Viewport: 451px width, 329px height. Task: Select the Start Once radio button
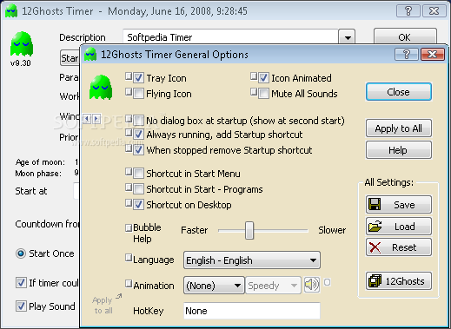tap(21, 253)
